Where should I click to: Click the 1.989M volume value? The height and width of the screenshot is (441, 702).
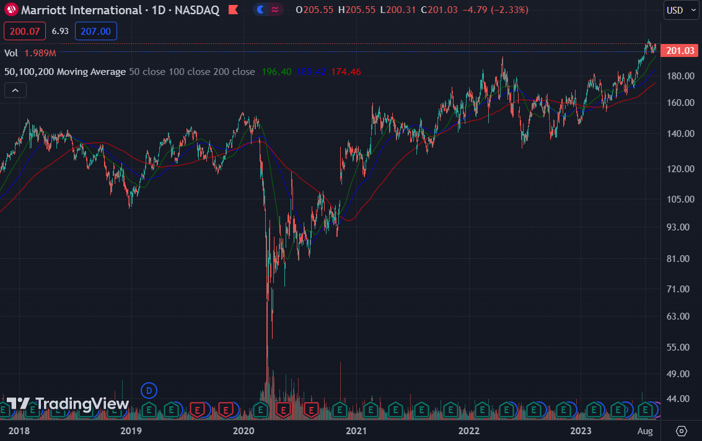tap(40, 53)
